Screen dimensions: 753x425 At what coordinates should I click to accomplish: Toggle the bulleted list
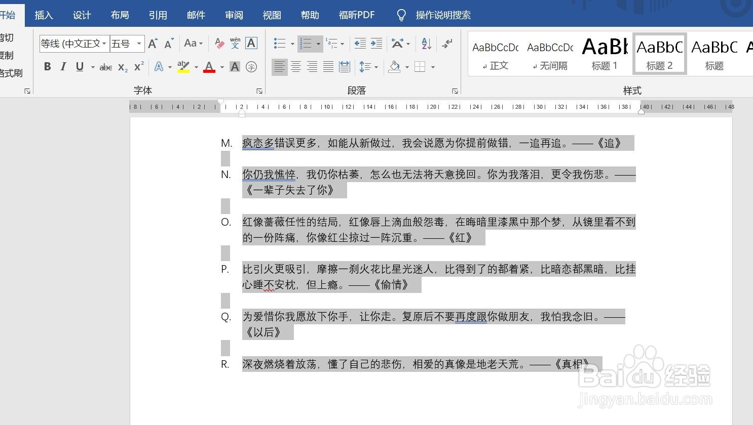[279, 44]
